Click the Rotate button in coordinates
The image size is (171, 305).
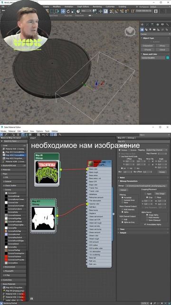162,172
